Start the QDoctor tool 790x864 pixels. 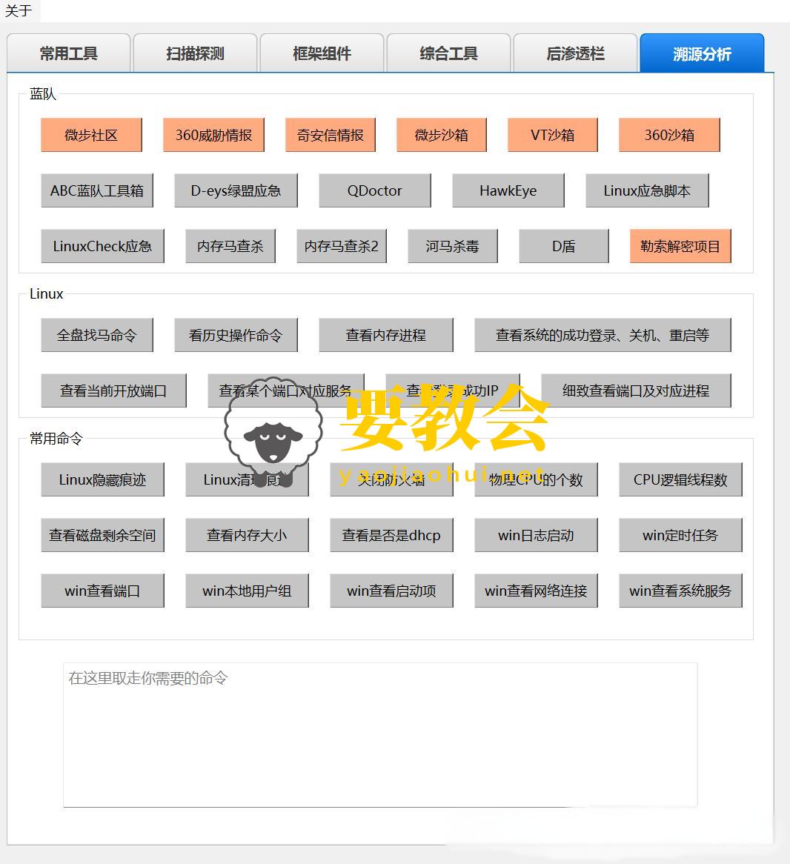coord(374,190)
